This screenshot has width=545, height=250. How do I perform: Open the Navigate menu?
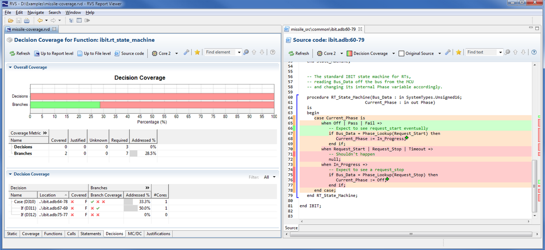pyautogui.click(x=36, y=12)
